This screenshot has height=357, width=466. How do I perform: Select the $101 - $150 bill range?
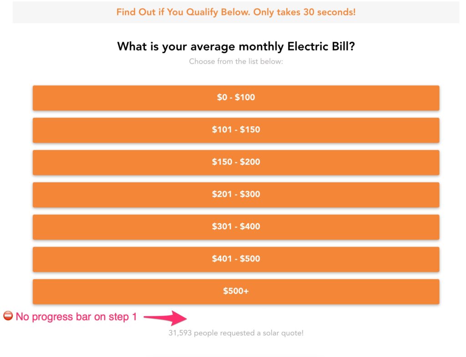[x=235, y=130]
